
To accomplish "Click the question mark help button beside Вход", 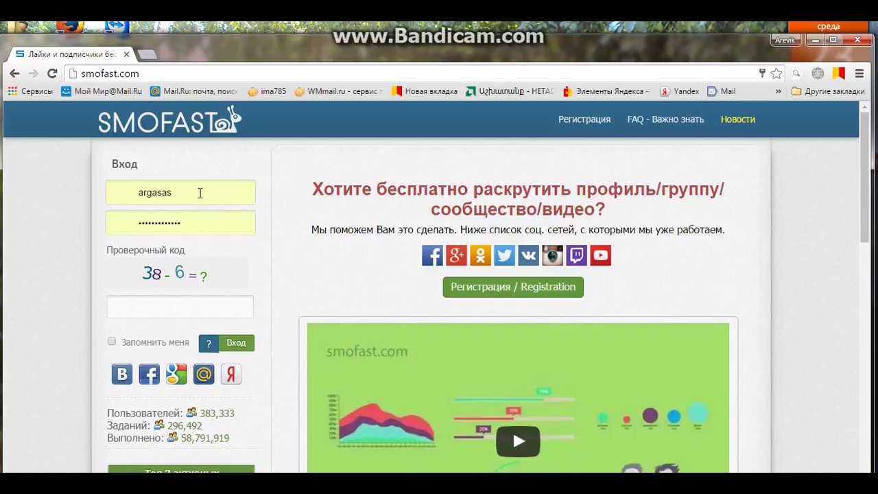I will pos(209,343).
